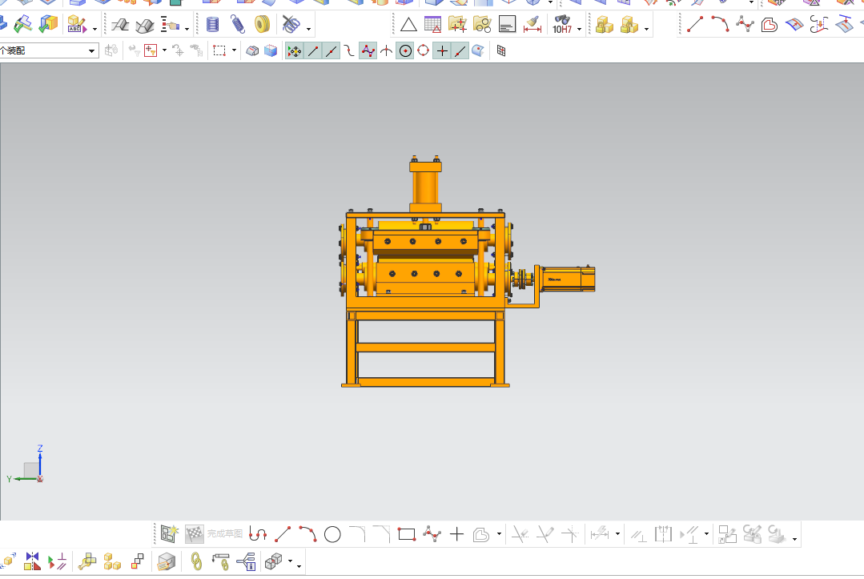The height and width of the screenshot is (579, 864).
Task: Toggle the Mid Point snap option
Action: point(332,51)
